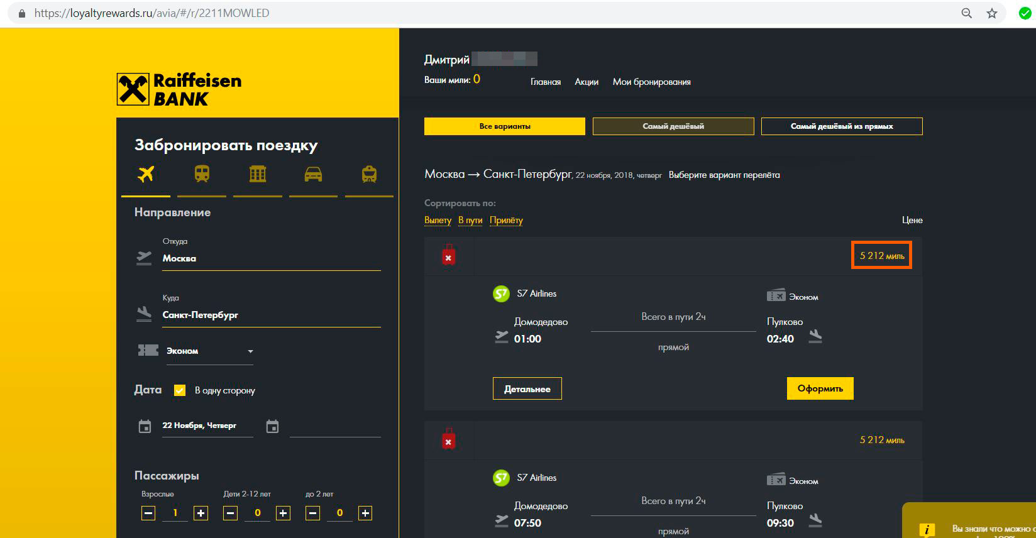This screenshot has height=538, width=1036.
Task: Click the no-baggage icon on 01:00 flight
Action: pos(448,255)
